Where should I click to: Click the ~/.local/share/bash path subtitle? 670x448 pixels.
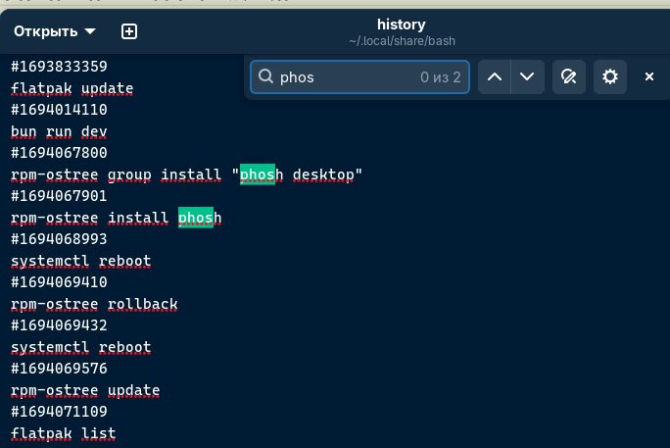point(402,41)
